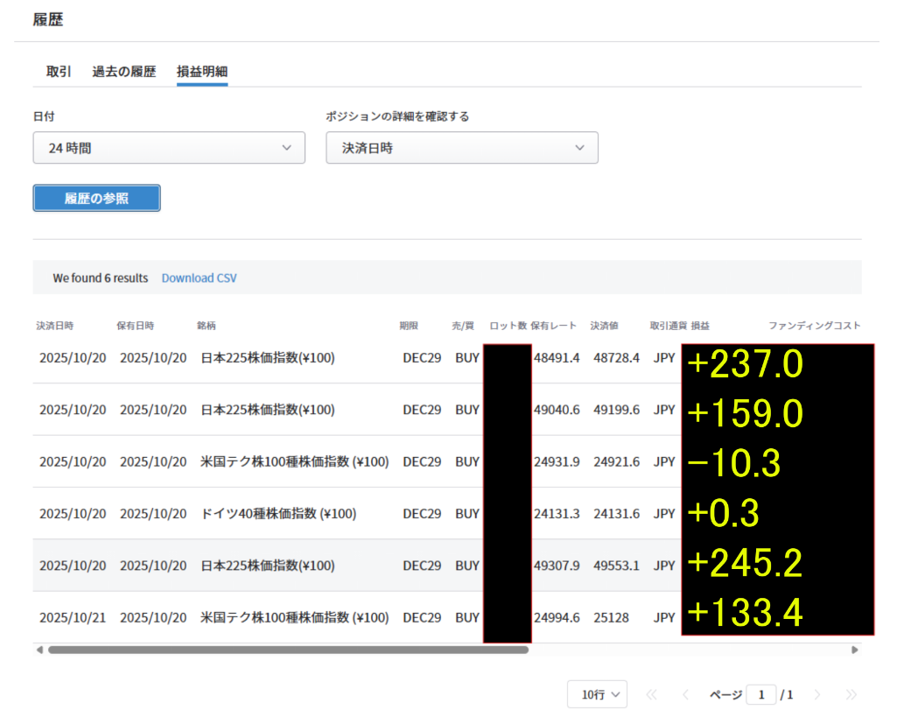Open the 24時間 date dropdown
Screen dimensions: 897x724
click(169, 148)
